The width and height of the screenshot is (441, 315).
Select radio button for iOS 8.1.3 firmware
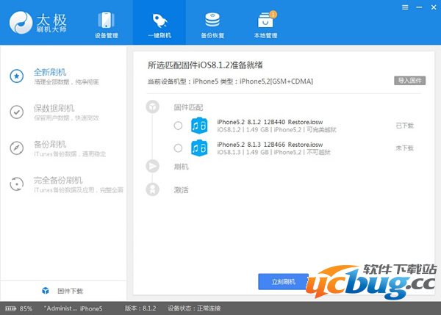click(178, 148)
